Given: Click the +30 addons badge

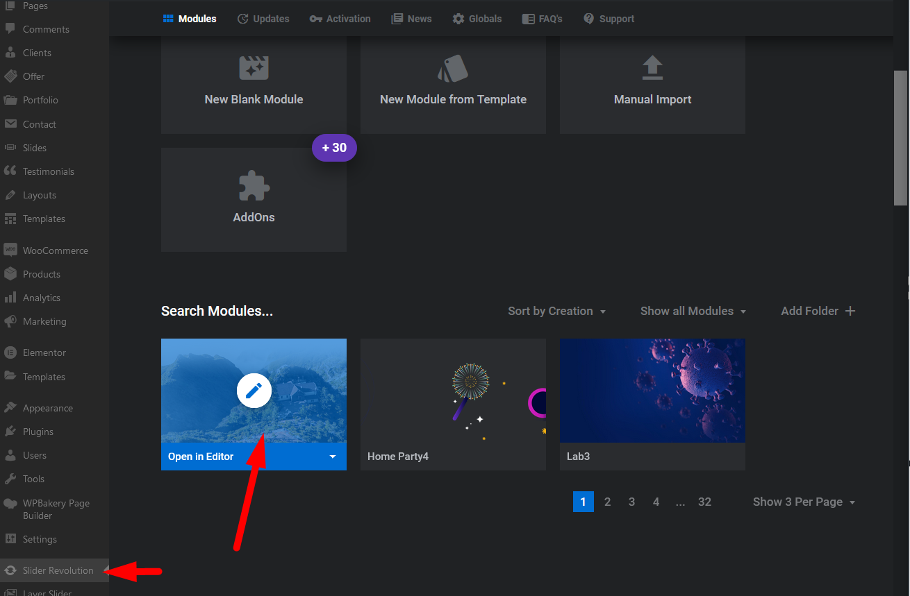Looking at the screenshot, I should point(334,148).
